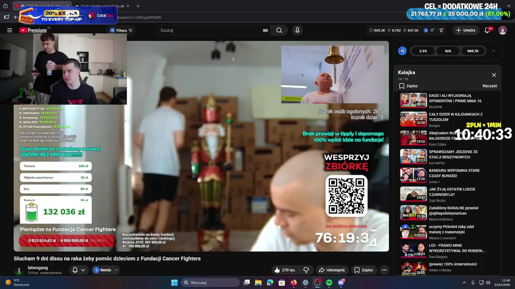Screen dimensions: 515x289
Task: Switch to the YouTube Słucham 9 dni tab
Action: coord(42,6)
